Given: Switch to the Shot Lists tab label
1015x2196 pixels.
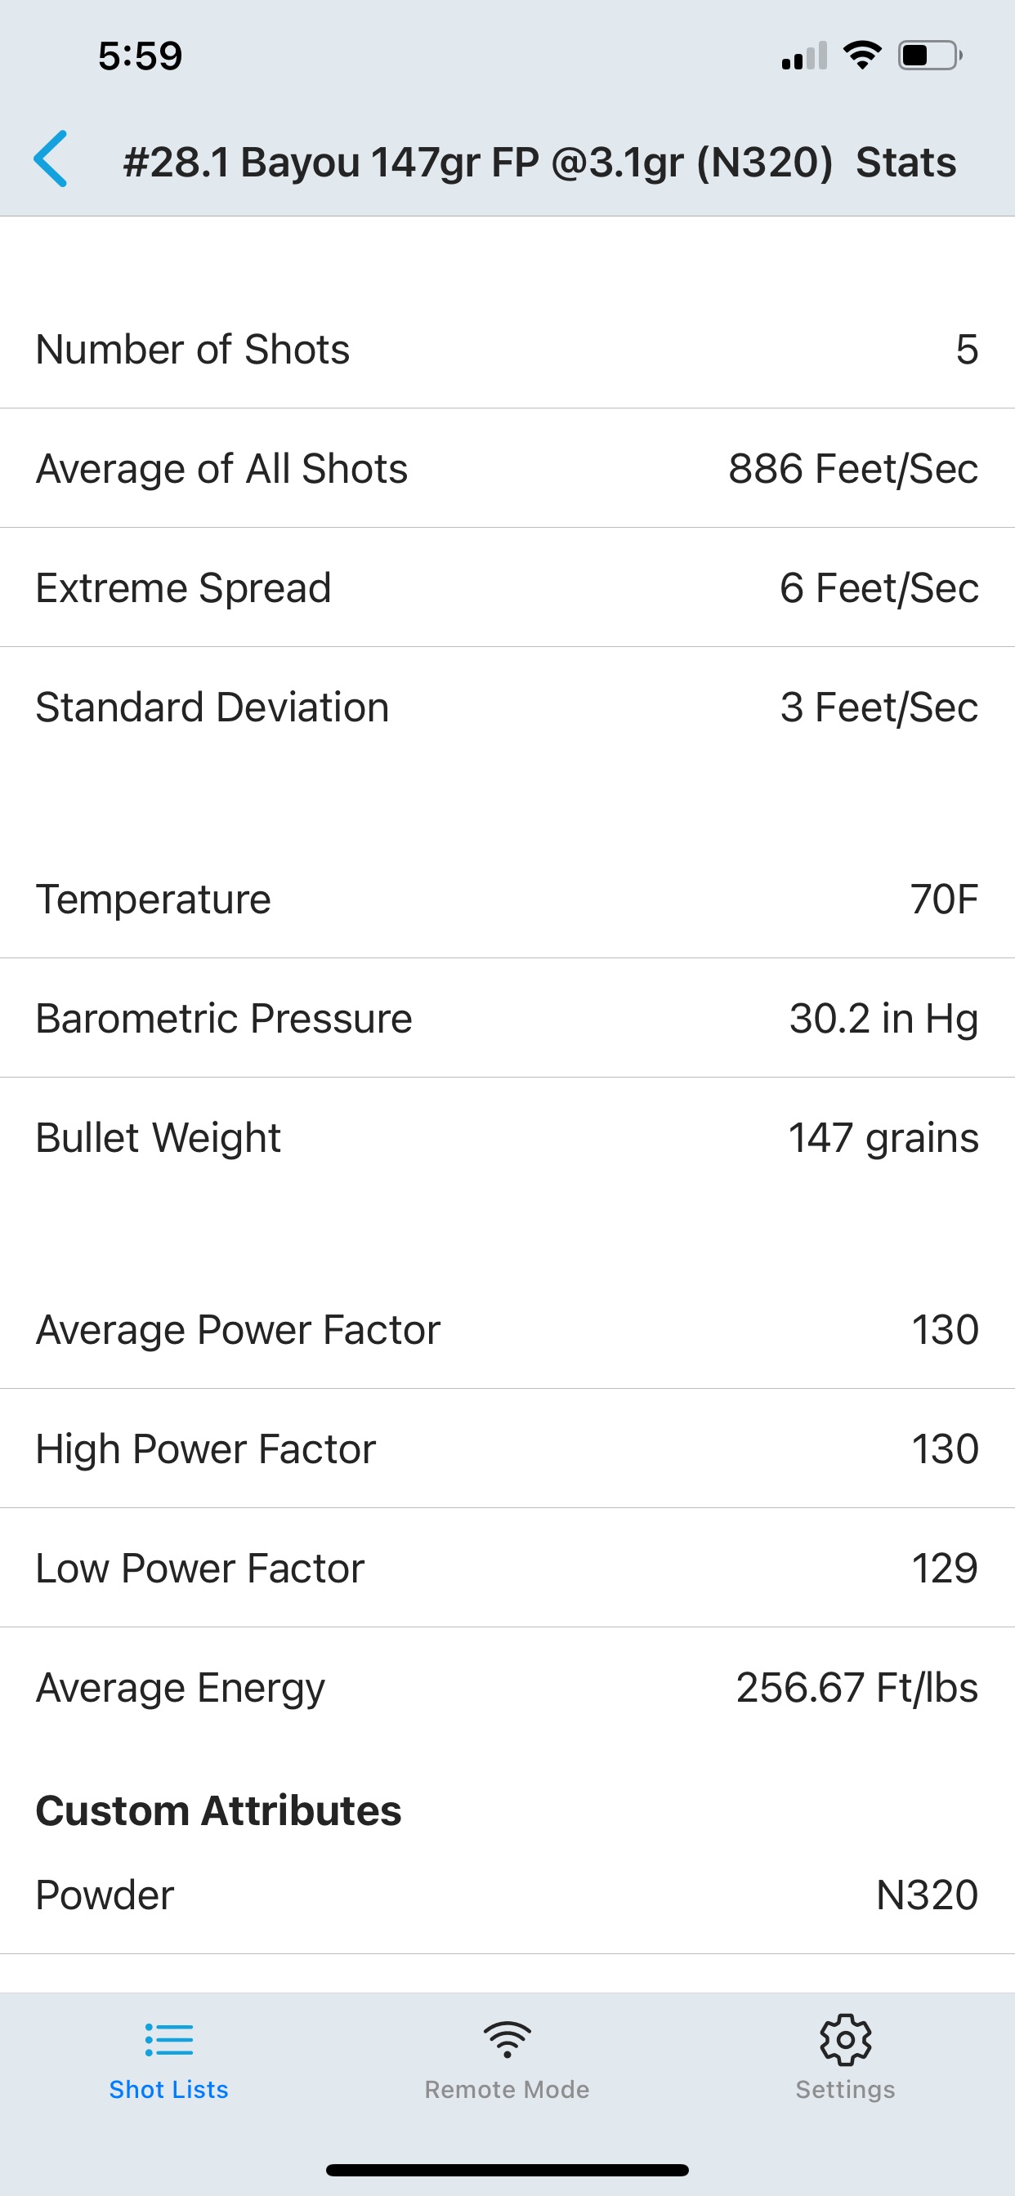Looking at the screenshot, I should click(x=169, y=2090).
